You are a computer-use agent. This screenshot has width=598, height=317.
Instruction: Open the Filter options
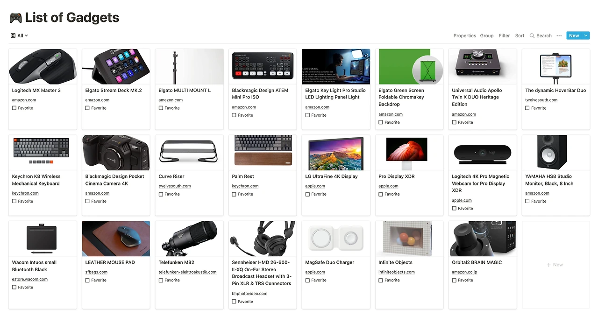[504, 35]
